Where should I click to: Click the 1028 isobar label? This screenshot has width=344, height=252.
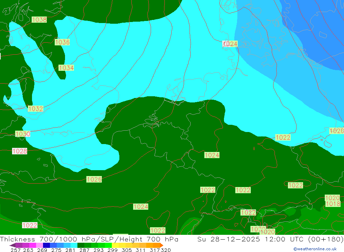point(20,151)
